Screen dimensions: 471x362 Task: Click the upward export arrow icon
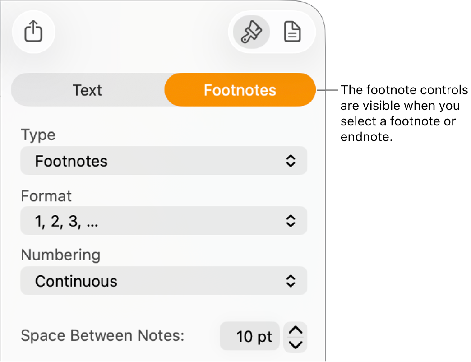pyautogui.click(x=33, y=32)
